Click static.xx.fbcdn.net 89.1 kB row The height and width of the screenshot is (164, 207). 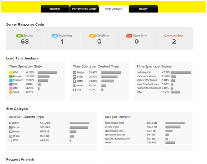tap(137, 135)
